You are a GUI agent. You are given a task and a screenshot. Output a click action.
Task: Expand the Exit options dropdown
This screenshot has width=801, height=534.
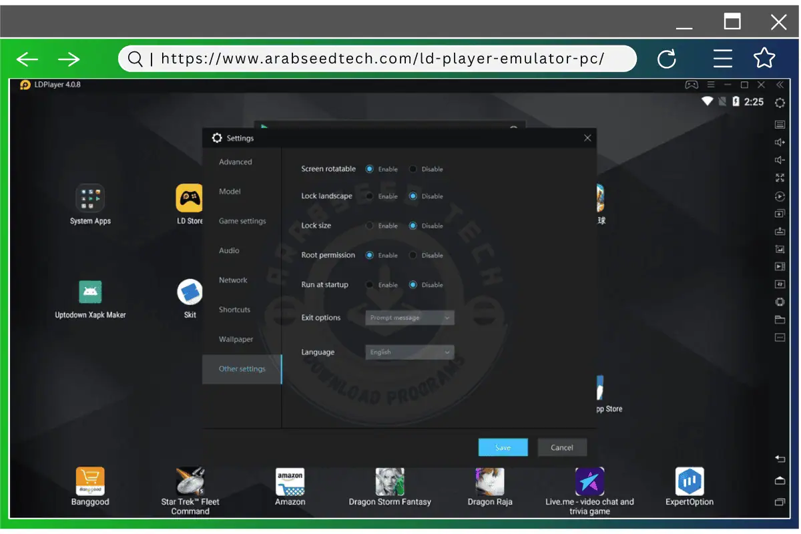click(410, 318)
